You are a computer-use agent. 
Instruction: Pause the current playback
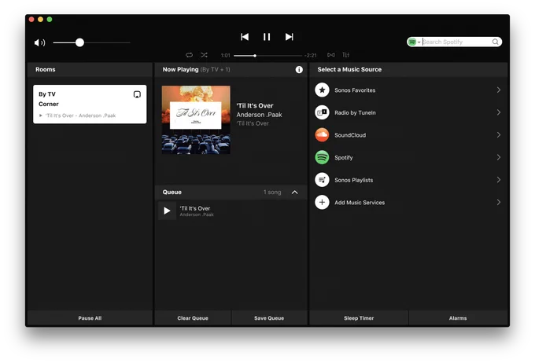[x=267, y=37]
